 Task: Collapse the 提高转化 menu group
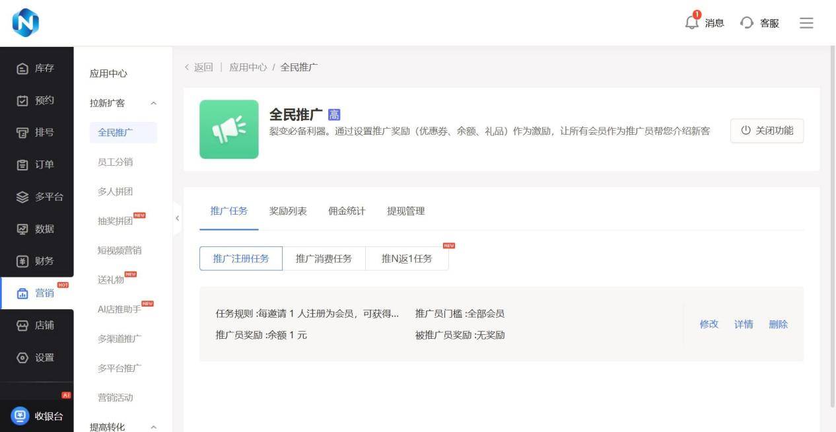pos(153,427)
